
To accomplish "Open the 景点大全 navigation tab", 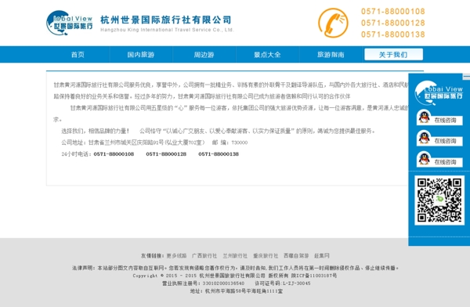I will pos(267,55).
